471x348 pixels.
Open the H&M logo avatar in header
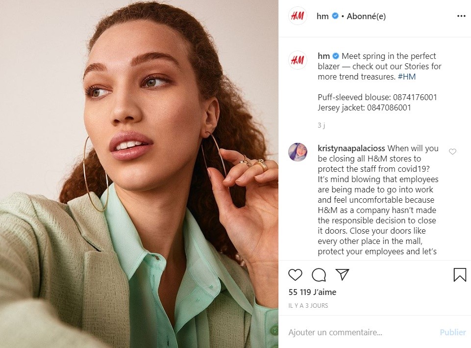[x=297, y=16]
